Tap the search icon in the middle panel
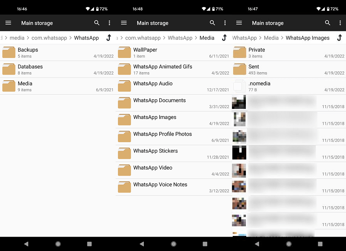The height and width of the screenshot is (251, 346). [x=212, y=23]
